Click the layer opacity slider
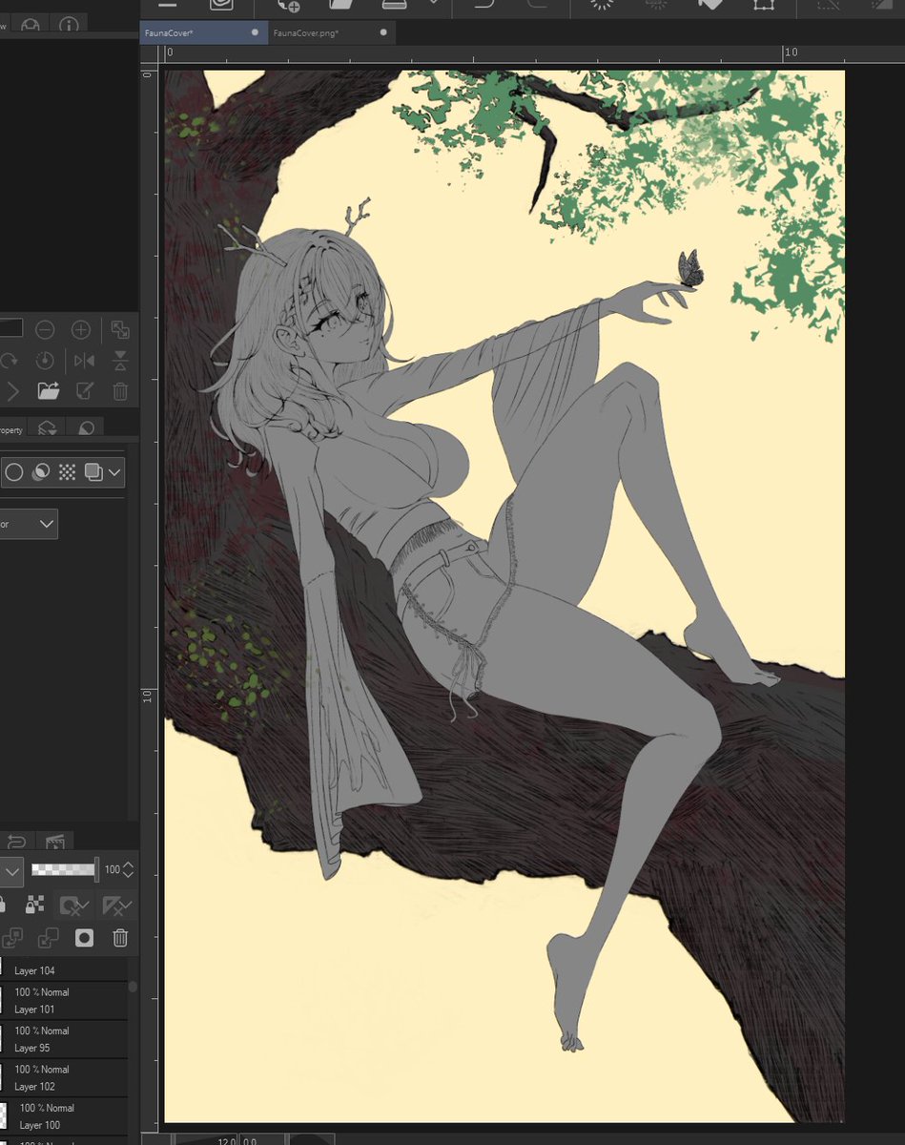 pyautogui.click(x=65, y=869)
